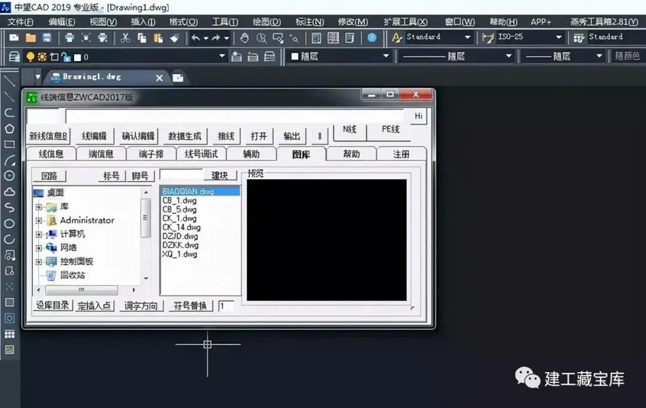The image size is (646, 408).
Task: Click the number field showing 1
Action: (226, 306)
